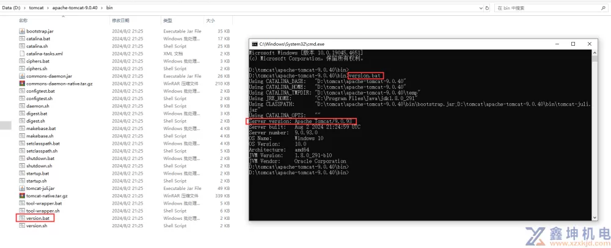This screenshot has width=611, height=248.
Task: Click the 210 KB size cell
Action: (222, 84)
